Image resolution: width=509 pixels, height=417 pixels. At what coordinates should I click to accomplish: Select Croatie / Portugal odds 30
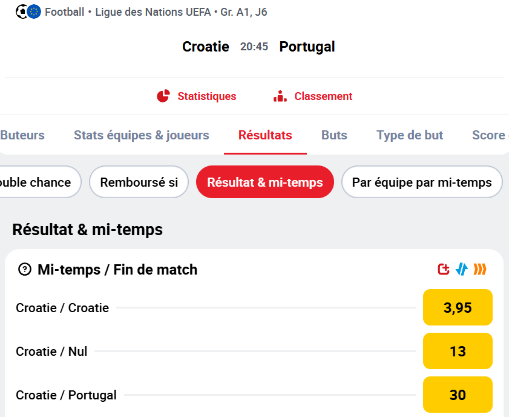click(458, 395)
